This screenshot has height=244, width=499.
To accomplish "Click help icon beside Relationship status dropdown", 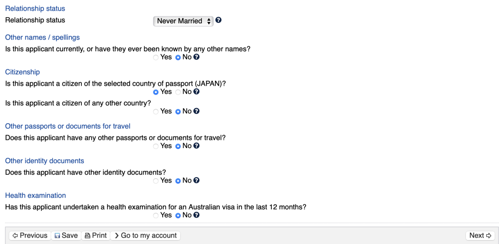I will click(x=218, y=20).
